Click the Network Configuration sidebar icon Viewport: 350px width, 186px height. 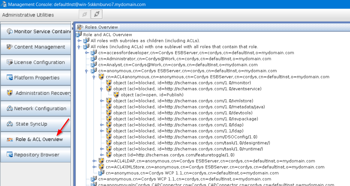point(10,108)
